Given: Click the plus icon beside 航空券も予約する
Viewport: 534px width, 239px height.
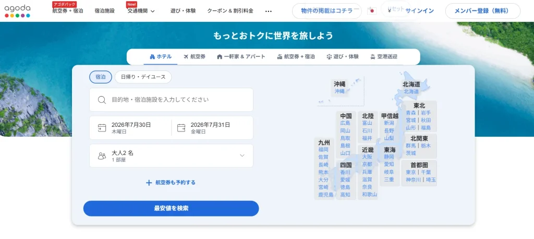Looking at the screenshot, I should pyautogui.click(x=149, y=183).
